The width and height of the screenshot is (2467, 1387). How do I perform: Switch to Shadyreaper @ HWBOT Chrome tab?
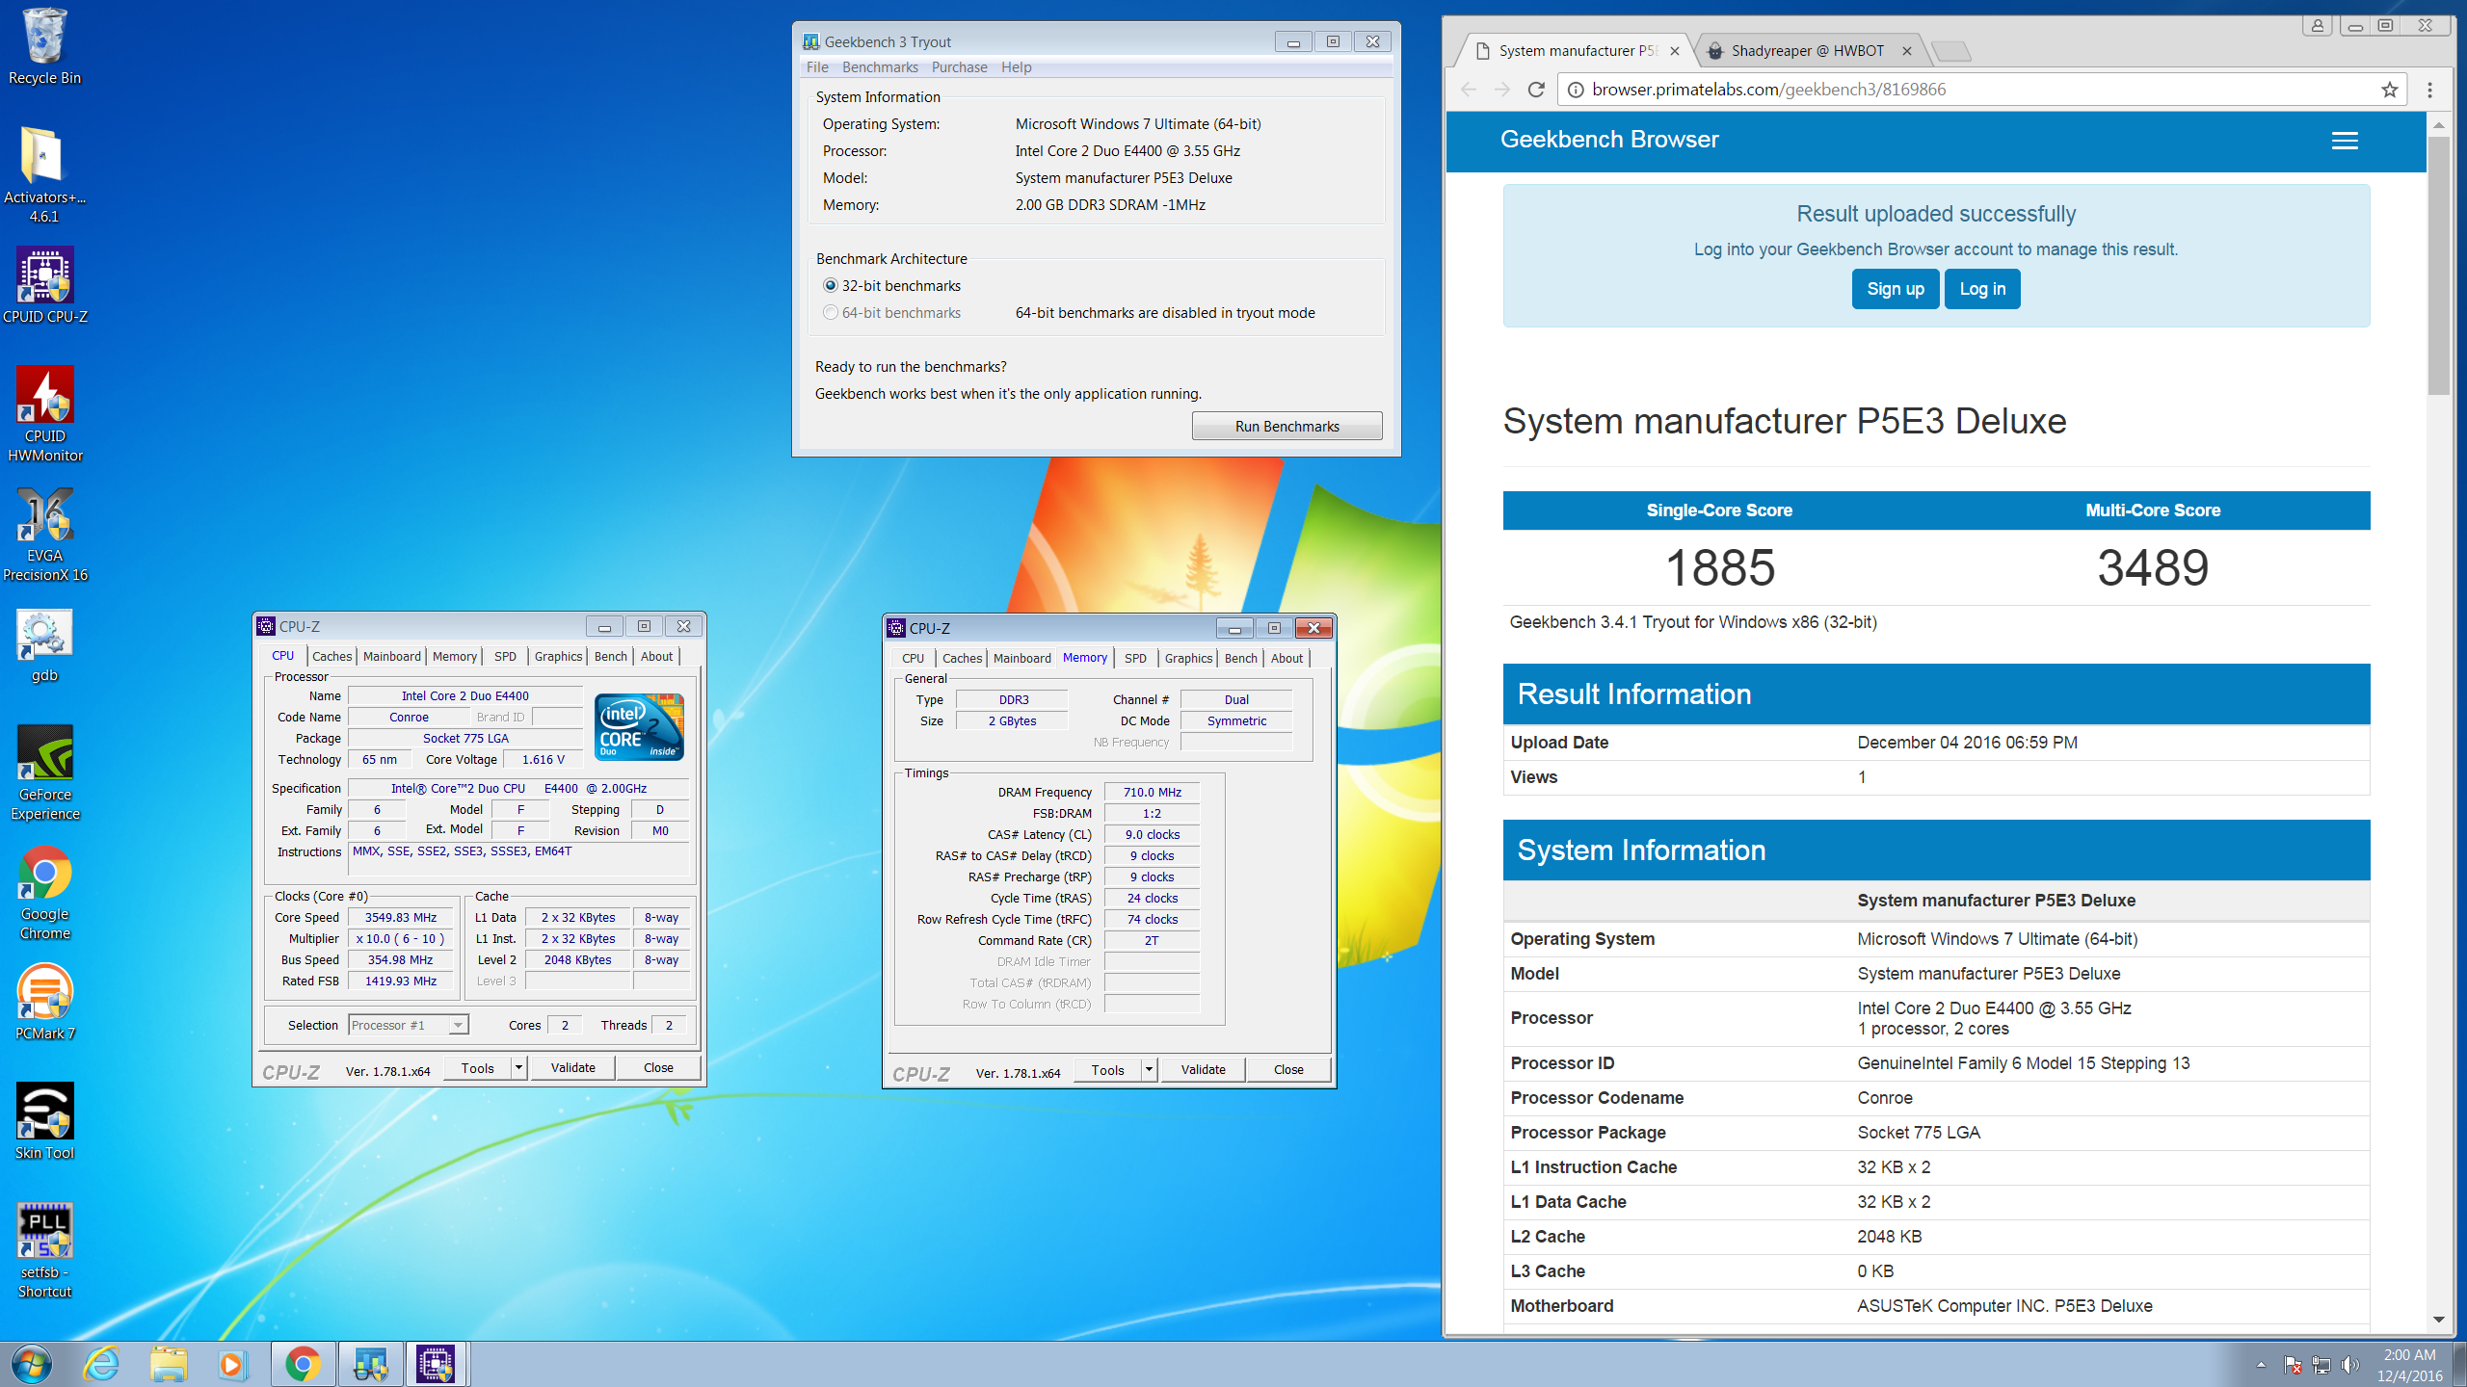tap(1808, 50)
